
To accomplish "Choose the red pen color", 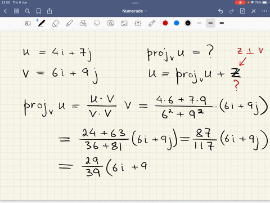I will coord(165,23).
